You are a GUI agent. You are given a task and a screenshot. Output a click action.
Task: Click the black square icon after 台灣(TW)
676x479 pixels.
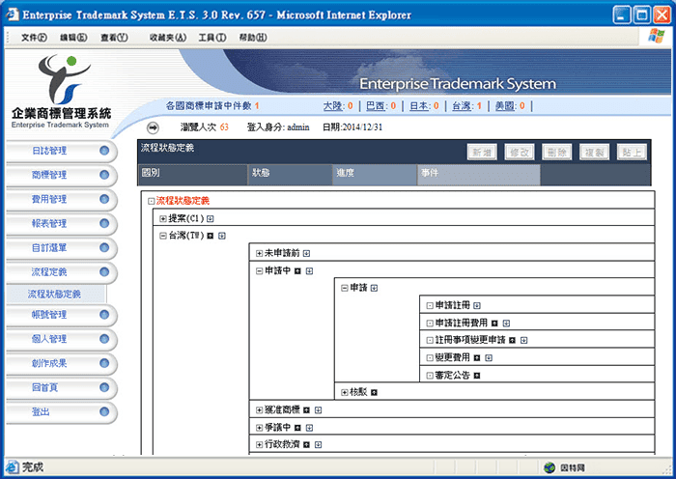(x=210, y=236)
